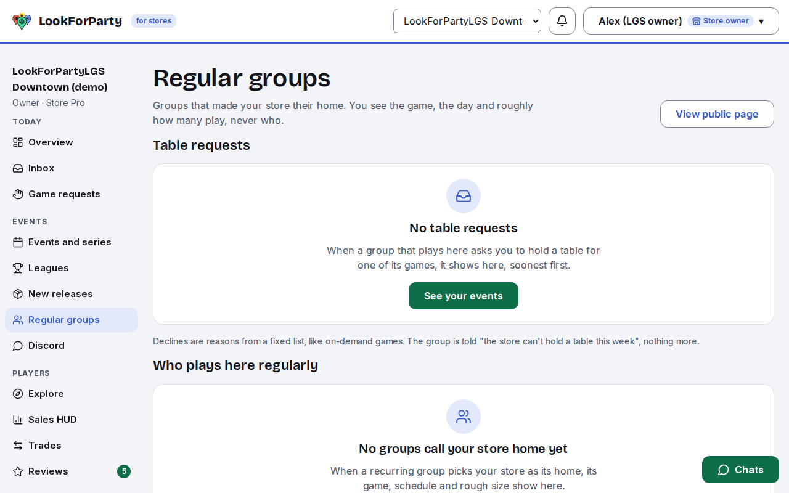
Task: Click the New releases box icon
Action: [x=18, y=294]
